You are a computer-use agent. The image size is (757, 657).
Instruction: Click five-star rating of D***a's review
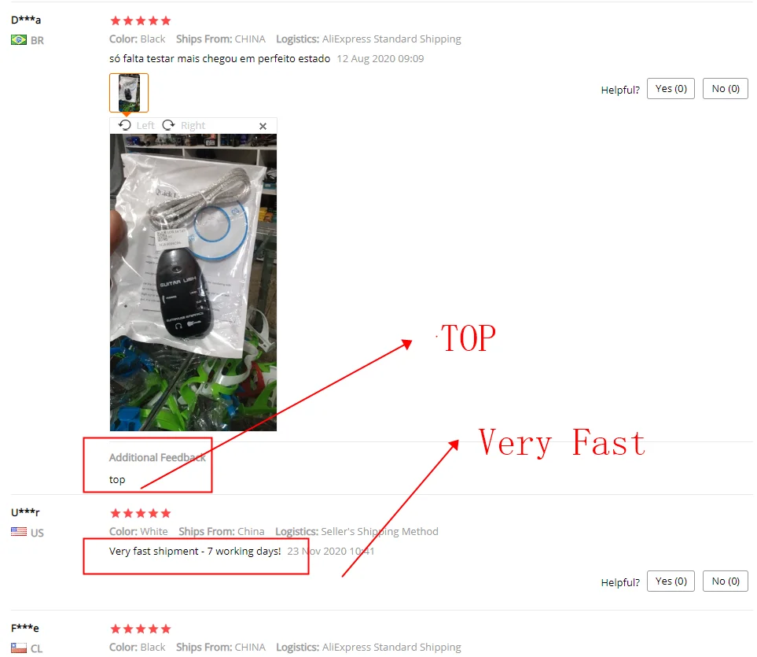[x=141, y=20]
